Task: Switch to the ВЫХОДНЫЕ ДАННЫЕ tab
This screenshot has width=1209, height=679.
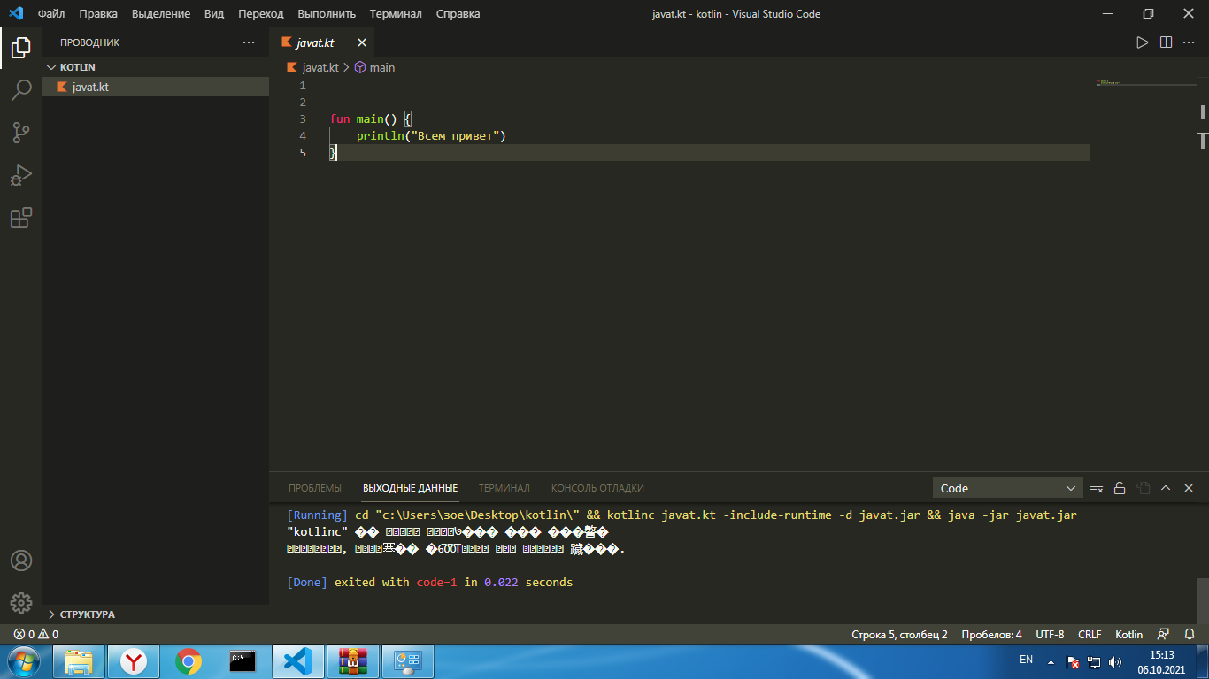Action: (410, 488)
